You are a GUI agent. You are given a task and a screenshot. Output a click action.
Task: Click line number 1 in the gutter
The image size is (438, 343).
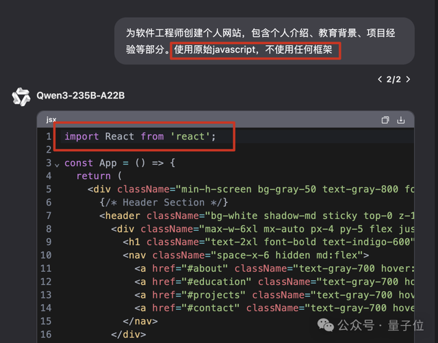[49, 136]
